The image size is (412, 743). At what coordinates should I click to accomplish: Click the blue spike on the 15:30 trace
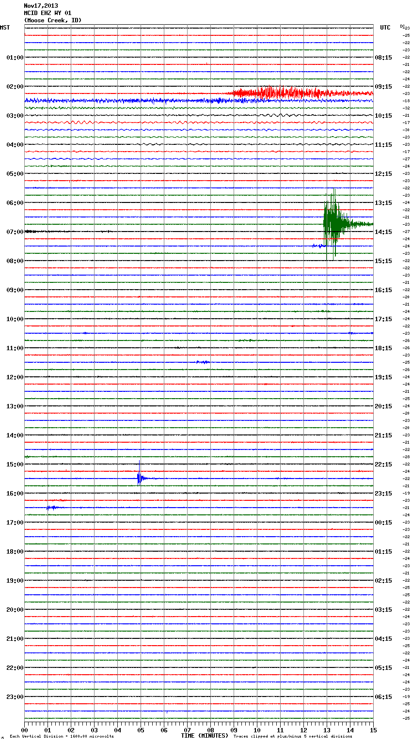pos(140,479)
